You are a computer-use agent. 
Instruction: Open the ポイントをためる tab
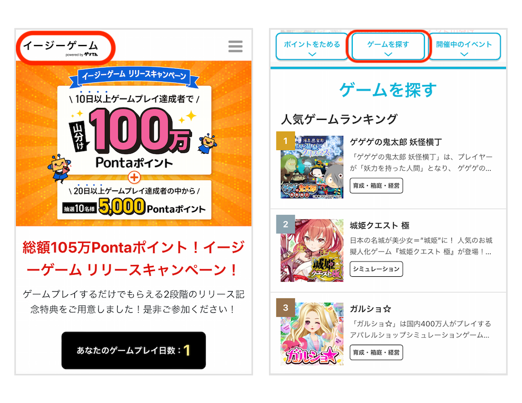pyautogui.click(x=312, y=47)
